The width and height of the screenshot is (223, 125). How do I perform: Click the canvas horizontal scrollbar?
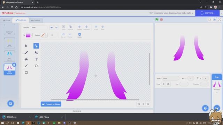tap(95, 100)
